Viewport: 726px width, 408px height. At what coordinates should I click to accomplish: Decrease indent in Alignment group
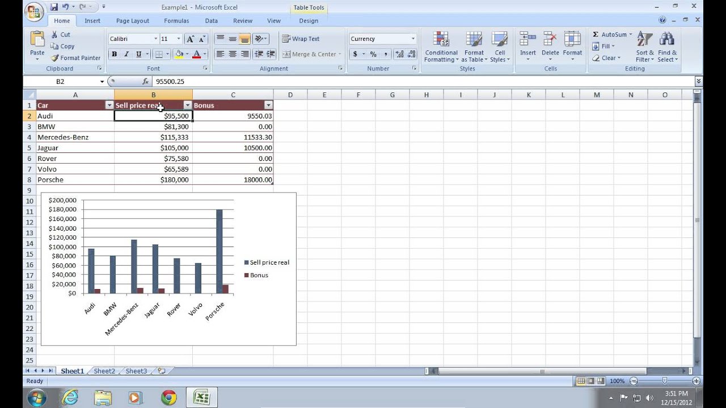[x=259, y=54]
